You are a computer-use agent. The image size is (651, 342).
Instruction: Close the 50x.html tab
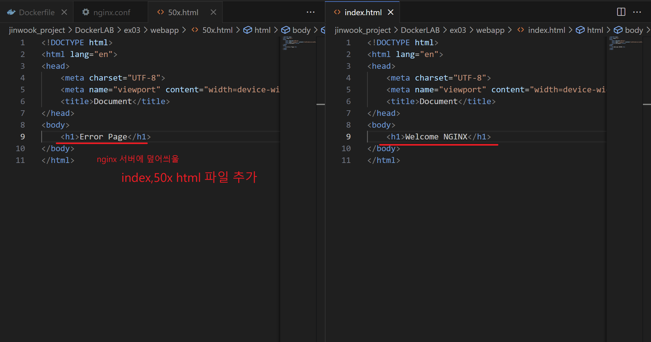pyautogui.click(x=213, y=12)
